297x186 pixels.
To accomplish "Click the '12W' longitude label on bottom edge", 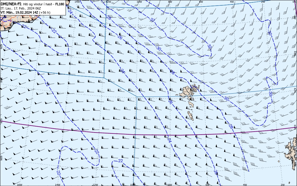I will click(95, 185).
